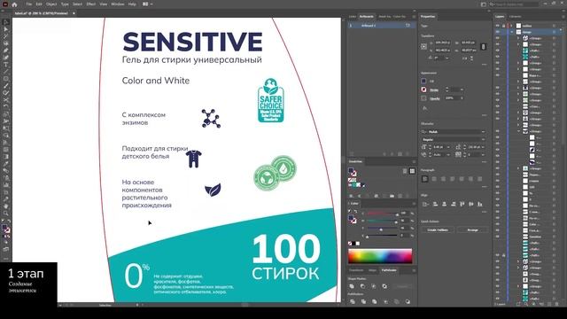The image size is (567, 319).
Task: Open the Window menu
Action: (x=118, y=4)
